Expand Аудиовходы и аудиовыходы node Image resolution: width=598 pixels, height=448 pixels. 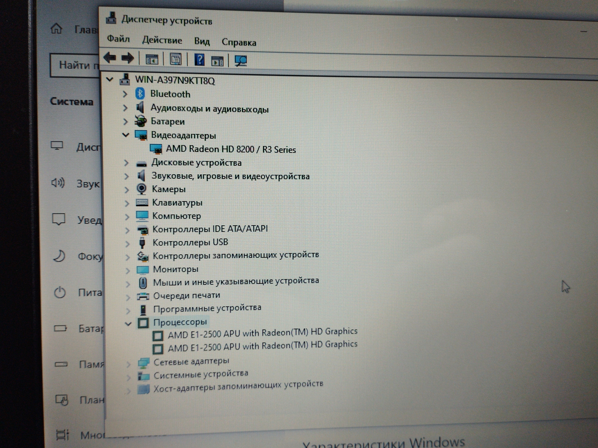coord(125,108)
